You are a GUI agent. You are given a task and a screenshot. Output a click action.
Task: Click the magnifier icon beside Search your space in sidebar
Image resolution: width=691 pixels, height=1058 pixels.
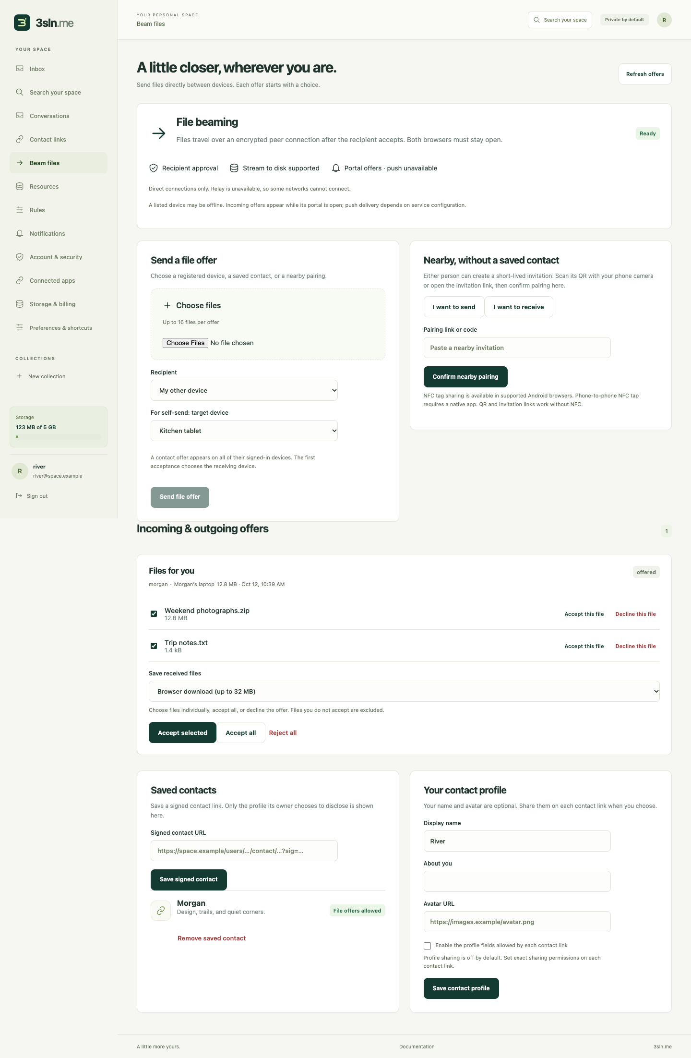pyautogui.click(x=20, y=92)
